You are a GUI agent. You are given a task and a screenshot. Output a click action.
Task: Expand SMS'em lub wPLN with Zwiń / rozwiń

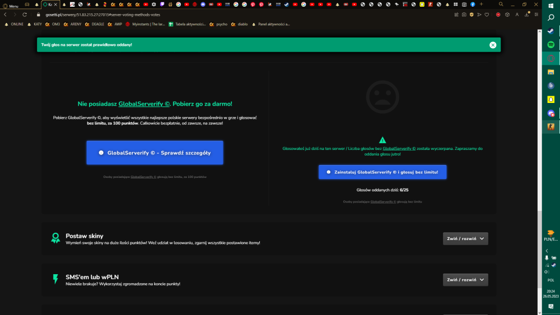click(x=465, y=280)
